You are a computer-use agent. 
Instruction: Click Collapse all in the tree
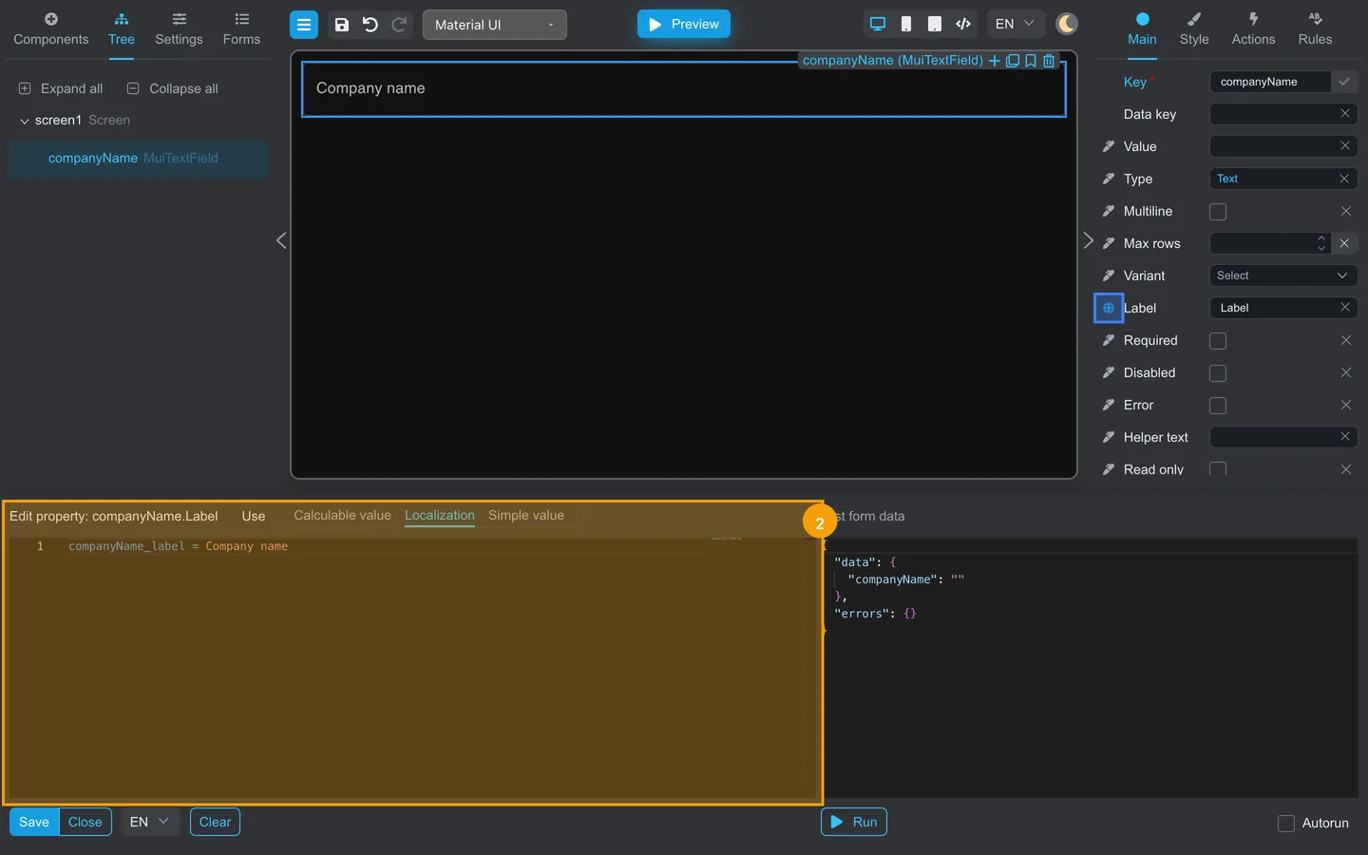click(x=172, y=88)
